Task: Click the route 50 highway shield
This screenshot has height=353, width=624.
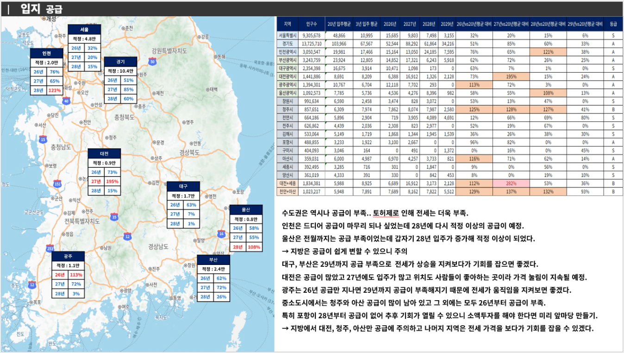Action: (152, 61)
